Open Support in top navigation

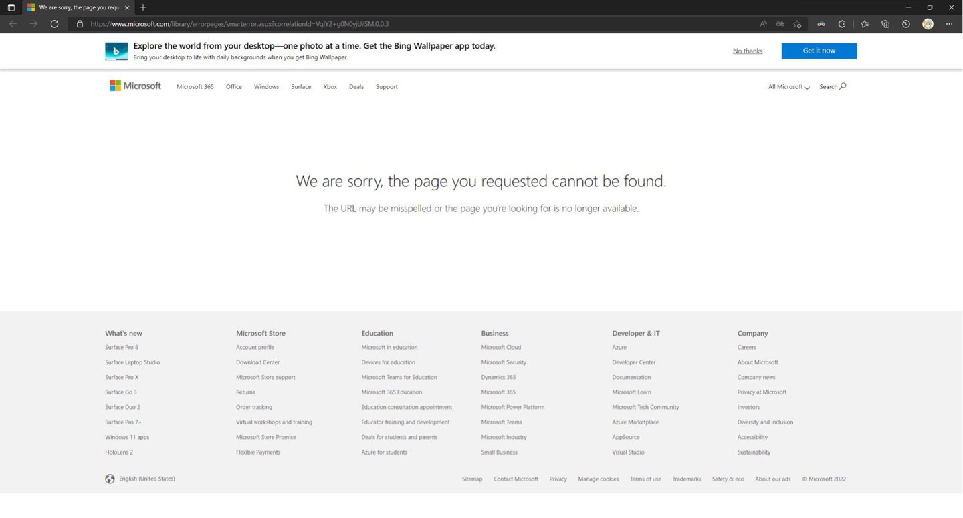click(387, 87)
